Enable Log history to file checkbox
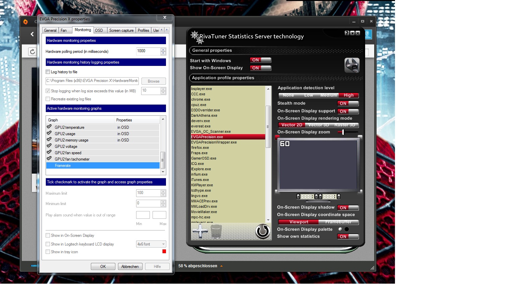This screenshot has width=515, height=289. point(48,72)
